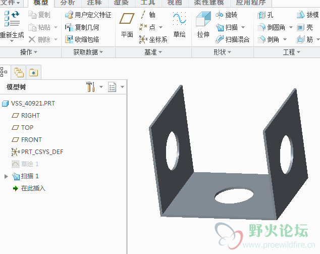Image resolution: width=320 pixels, height=254 pixels.
Task: Click the Copy (复制) icon
Action: [x=32, y=15]
